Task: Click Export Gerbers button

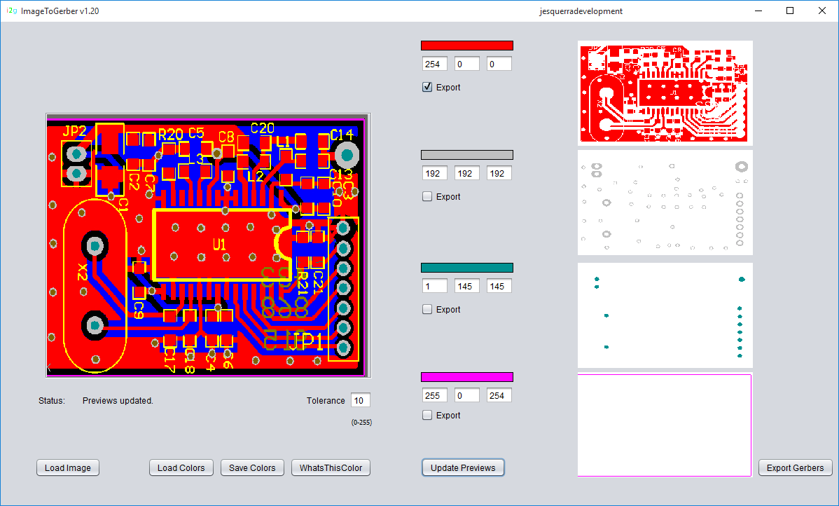Action: (795, 467)
